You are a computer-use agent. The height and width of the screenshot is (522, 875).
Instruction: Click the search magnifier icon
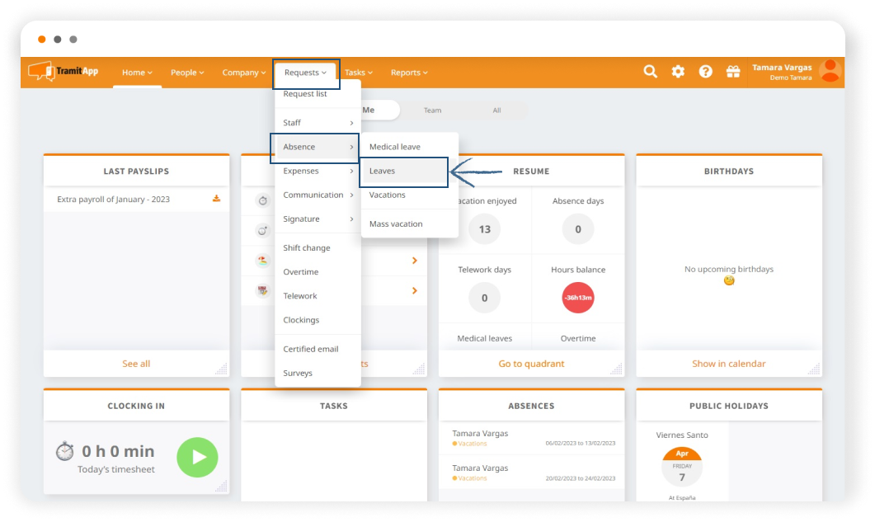650,72
